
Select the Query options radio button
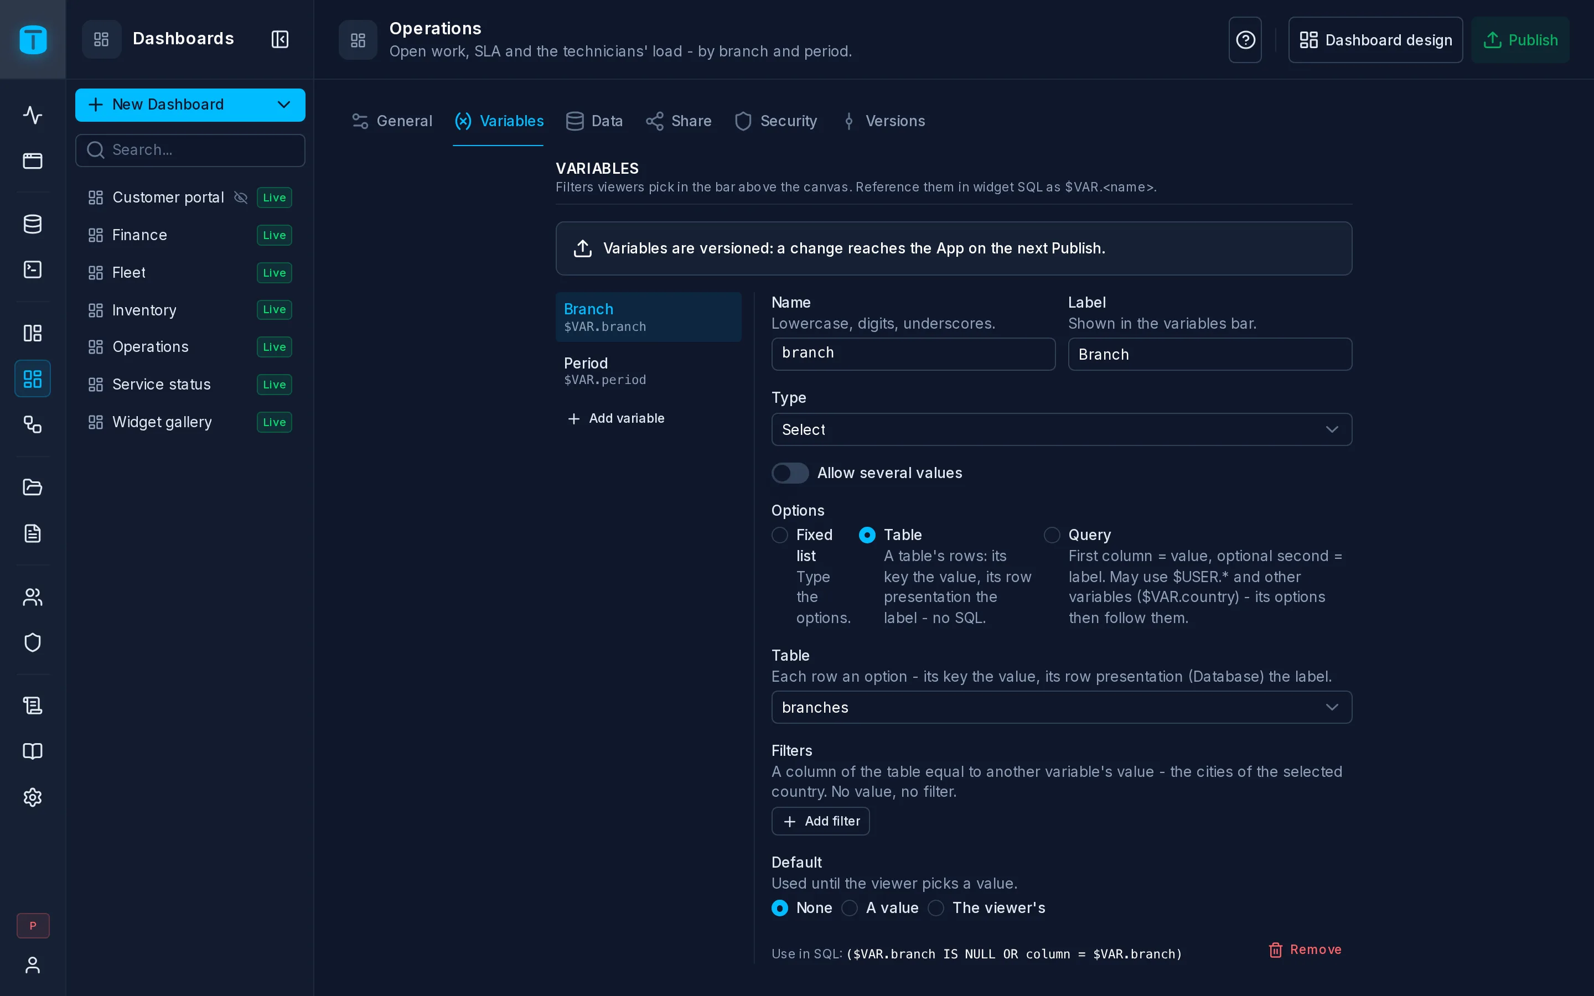pyautogui.click(x=1052, y=535)
